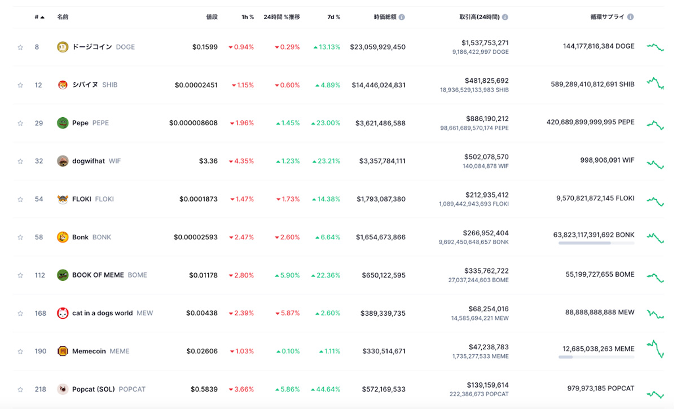Click the BONK circulating supply progress bar
This screenshot has height=409, width=677.
tap(596, 243)
